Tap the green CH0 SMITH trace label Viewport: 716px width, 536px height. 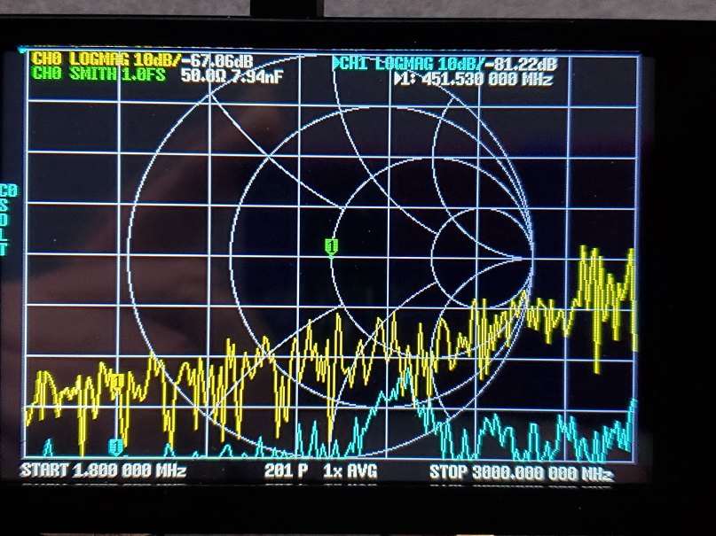click(x=98, y=74)
